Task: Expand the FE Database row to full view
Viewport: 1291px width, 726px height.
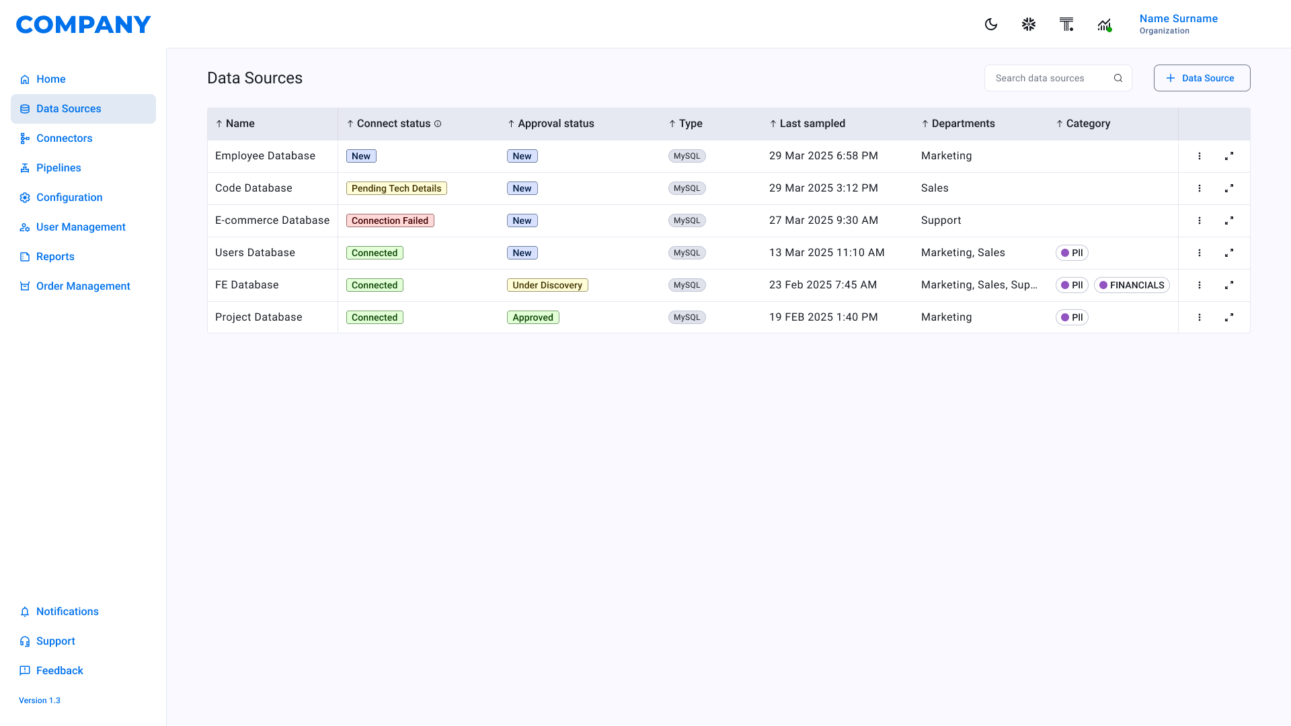Action: 1229,285
